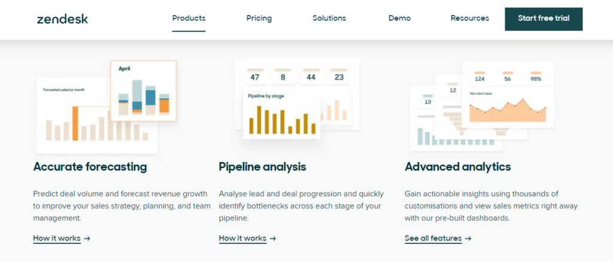Viewport: 613px width, 262px height.
Task: Click the arrow icon beside See all features
Action: click(x=468, y=238)
